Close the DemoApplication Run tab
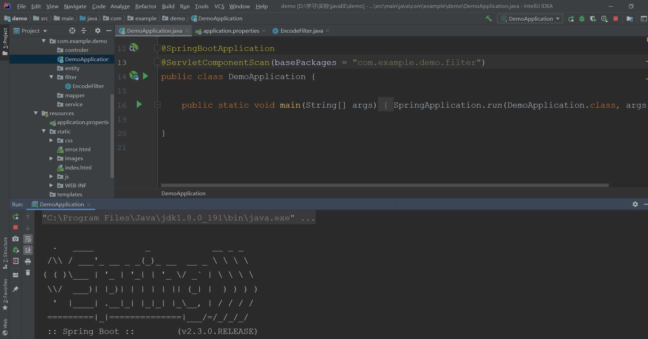 click(89, 204)
